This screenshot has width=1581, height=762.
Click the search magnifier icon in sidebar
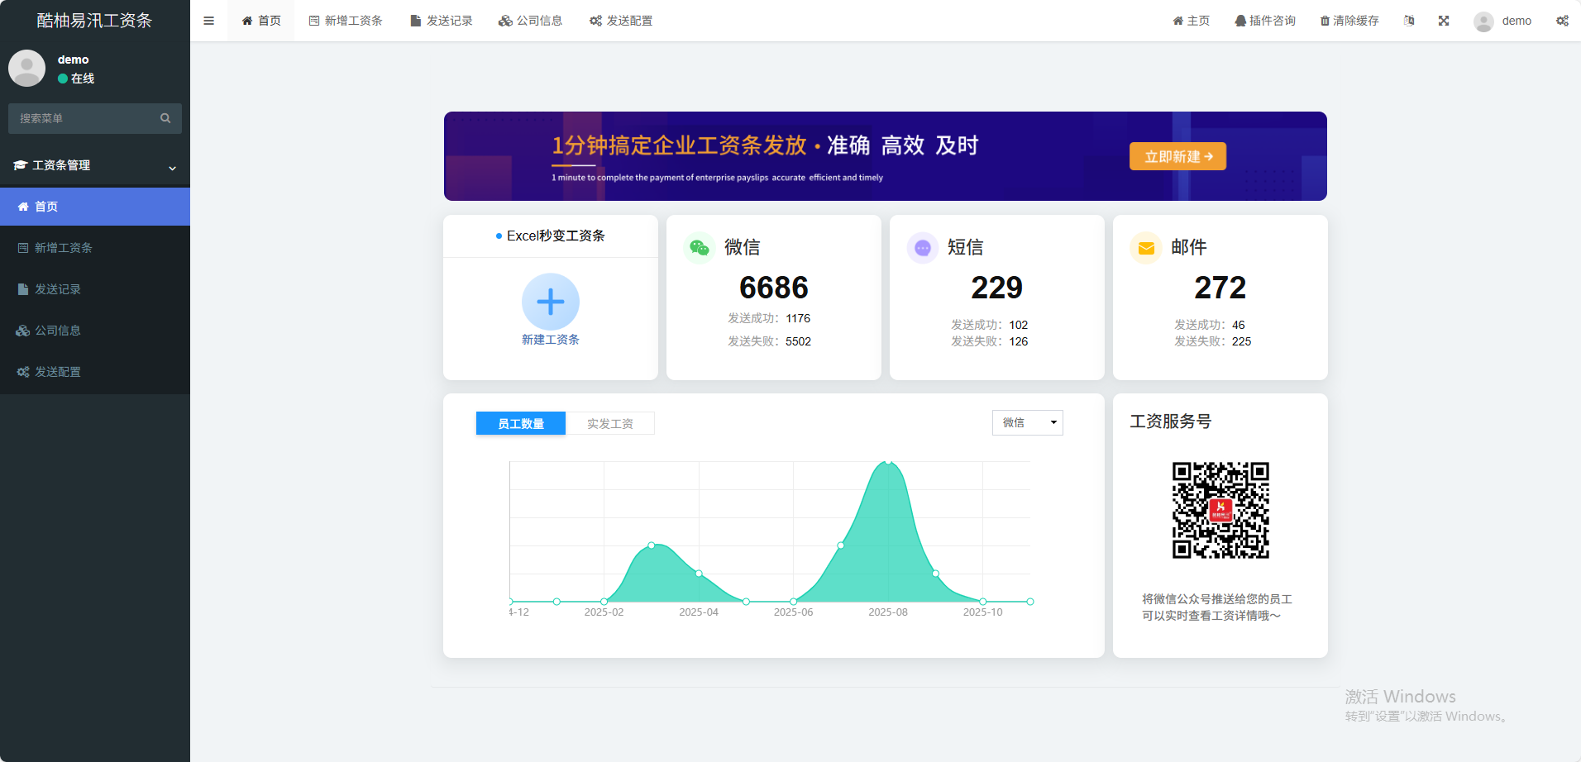pyautogui.click(x=165, y=118)
